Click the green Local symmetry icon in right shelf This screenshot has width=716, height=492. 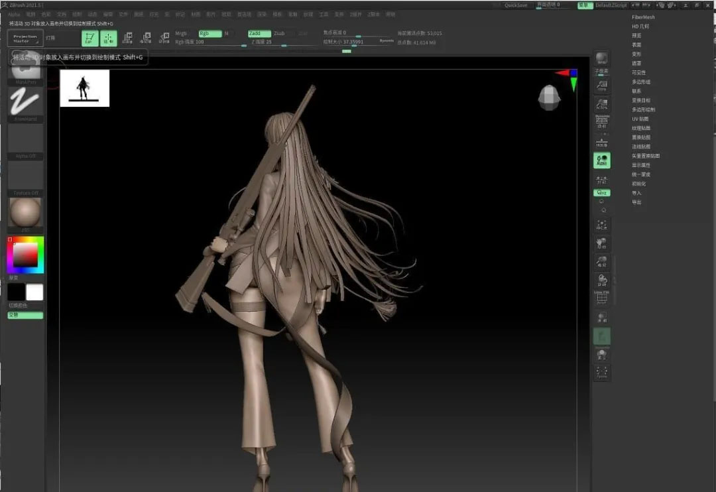[601, 160]
